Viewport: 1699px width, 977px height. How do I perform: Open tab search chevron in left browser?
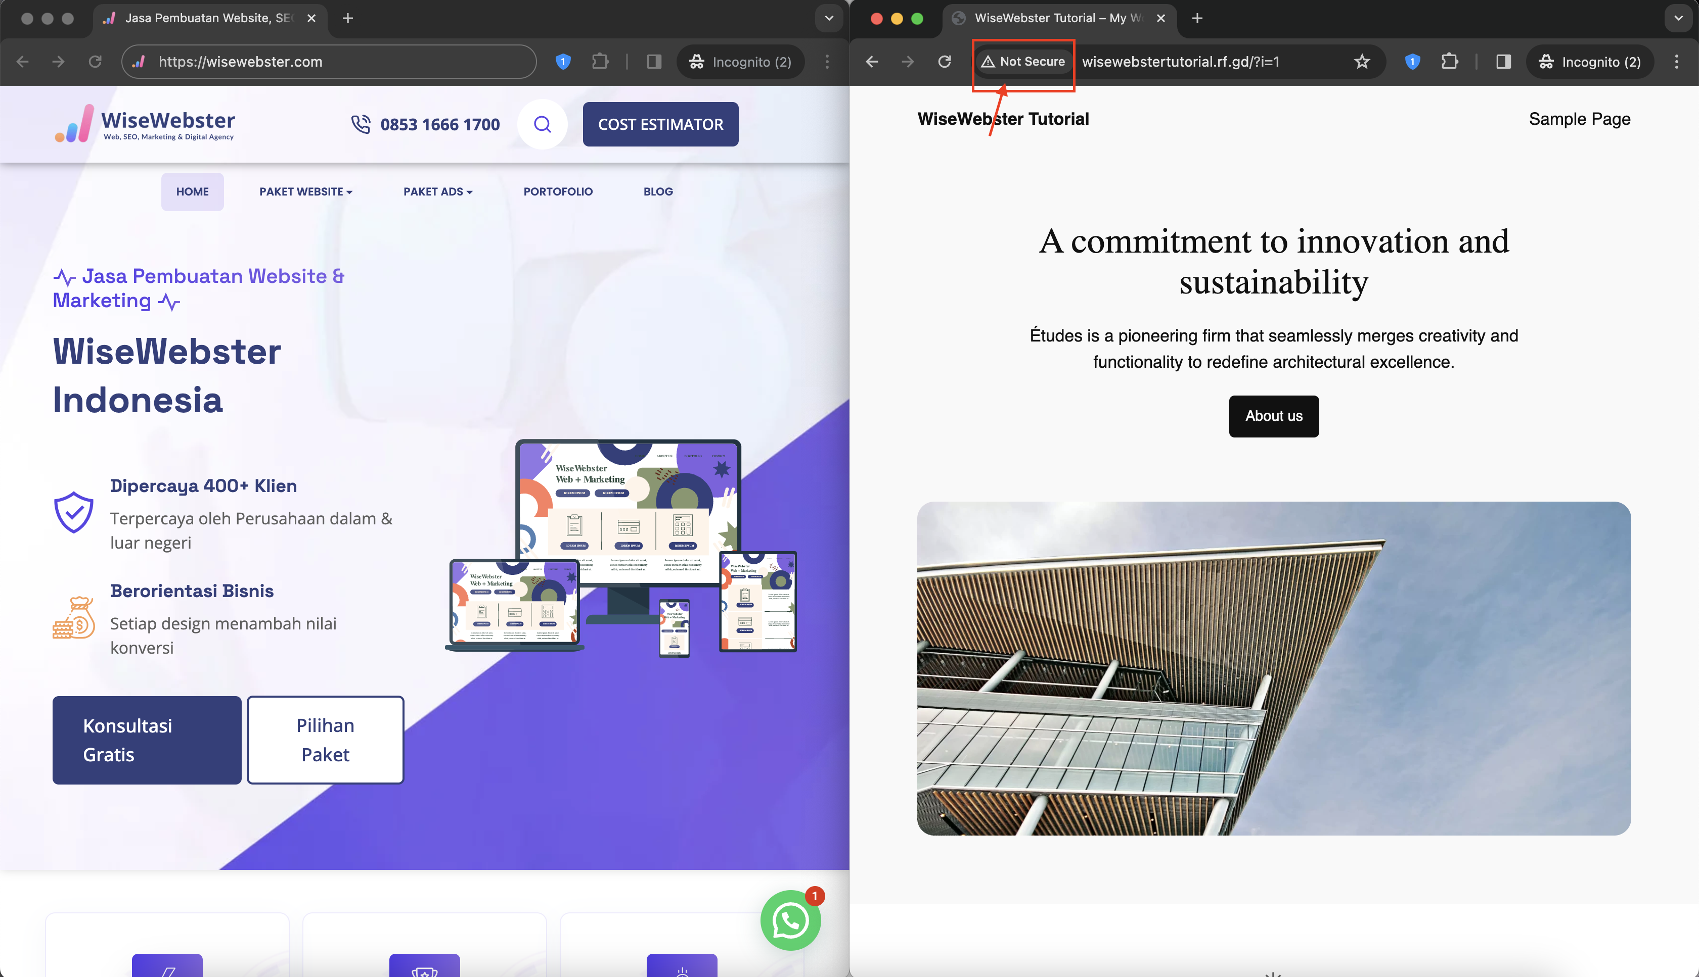pos(829,18)
